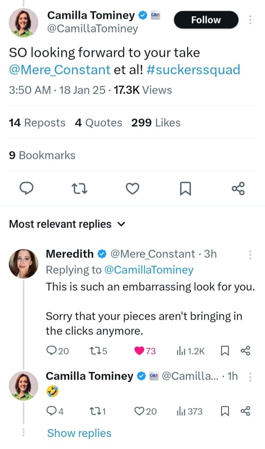View the 4 Quotes list

(x=98, y=123)
